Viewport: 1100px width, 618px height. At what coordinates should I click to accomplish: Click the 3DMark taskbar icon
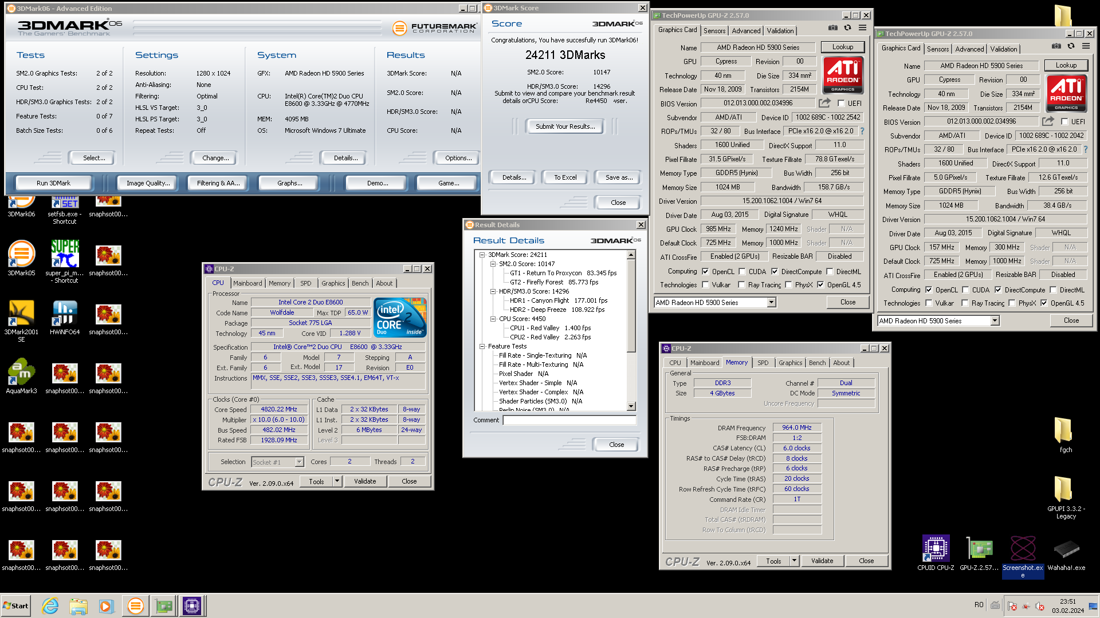click(x=136, y=605)
